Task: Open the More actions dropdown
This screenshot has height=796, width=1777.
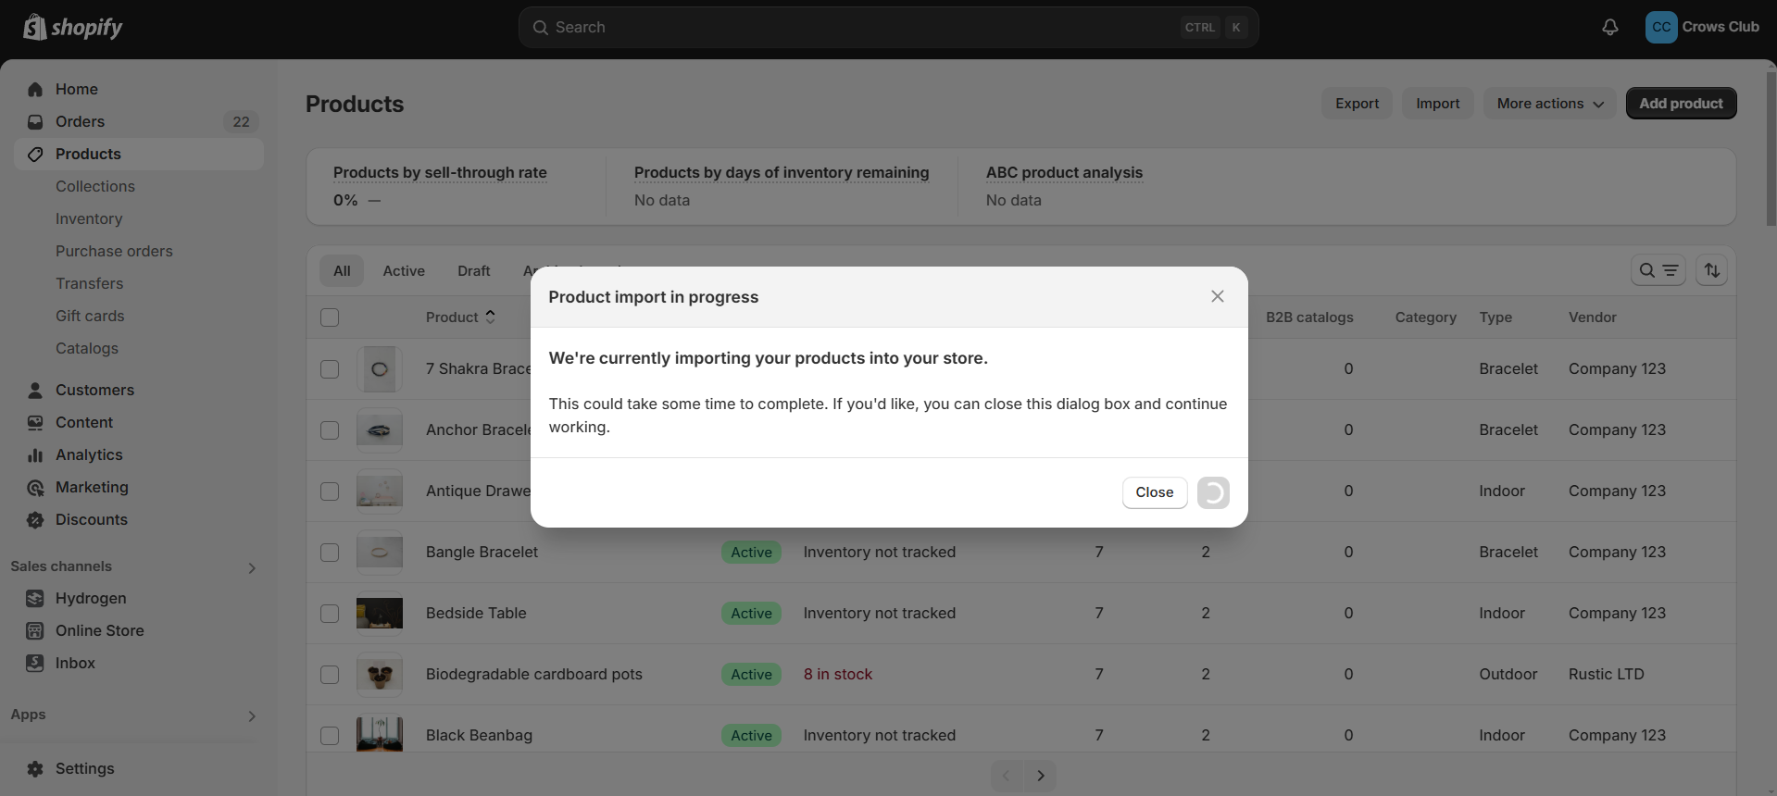Action: point(1549,104)
